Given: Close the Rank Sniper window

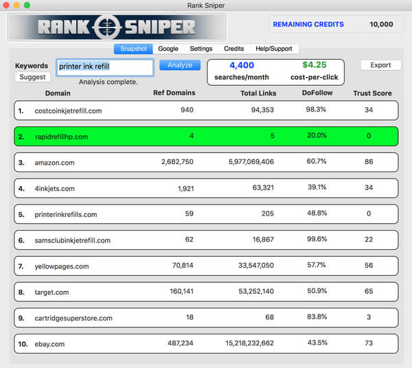Looking at the screenshot, I should coord(6,5).
